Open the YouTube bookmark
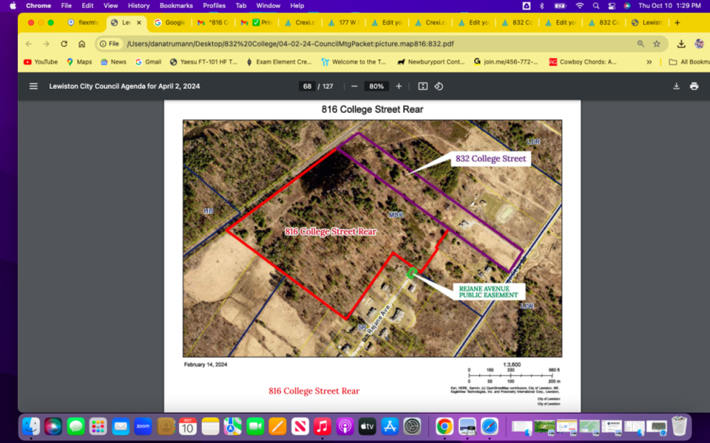The image size is (710, 443). coord(40,62)
